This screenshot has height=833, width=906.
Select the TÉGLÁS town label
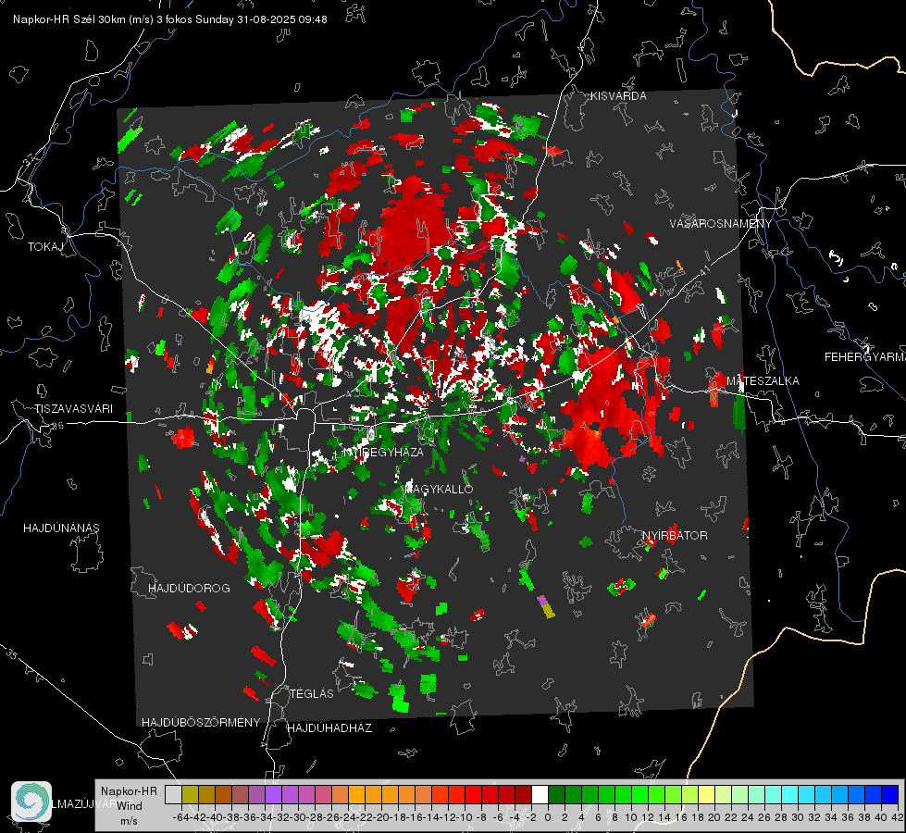click(312, 693)
